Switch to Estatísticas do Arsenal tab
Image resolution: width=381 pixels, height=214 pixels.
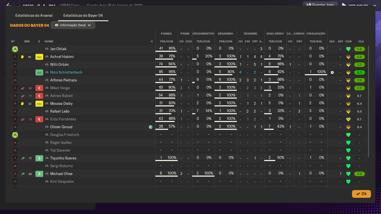pyautogui.click(x=34, y=15)
